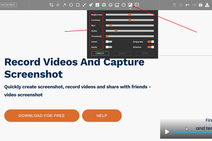Enable the Invert toggle
Screen dimensions: 212x141
point(109,42)
